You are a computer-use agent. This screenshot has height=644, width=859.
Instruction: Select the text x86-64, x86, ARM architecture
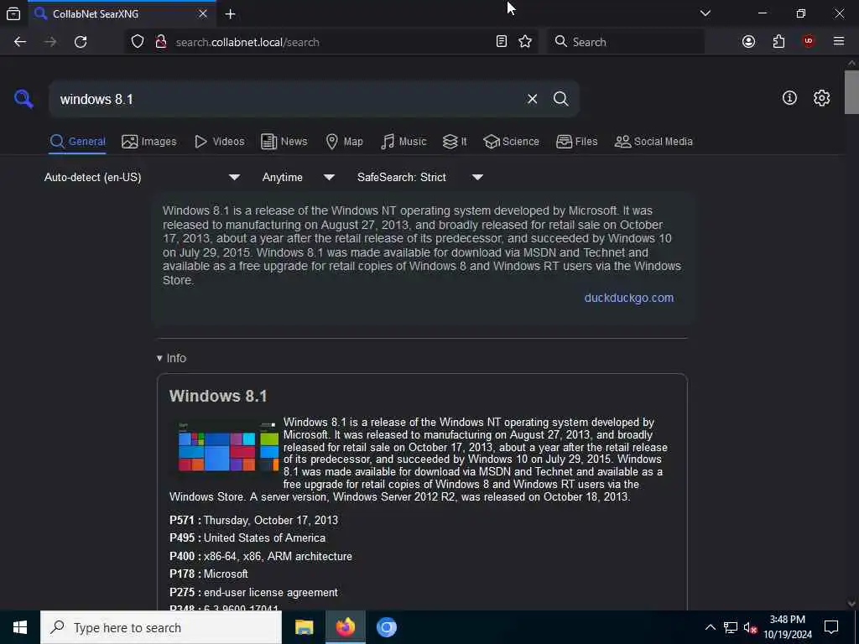pyautogui.click(x=278, y=557)
